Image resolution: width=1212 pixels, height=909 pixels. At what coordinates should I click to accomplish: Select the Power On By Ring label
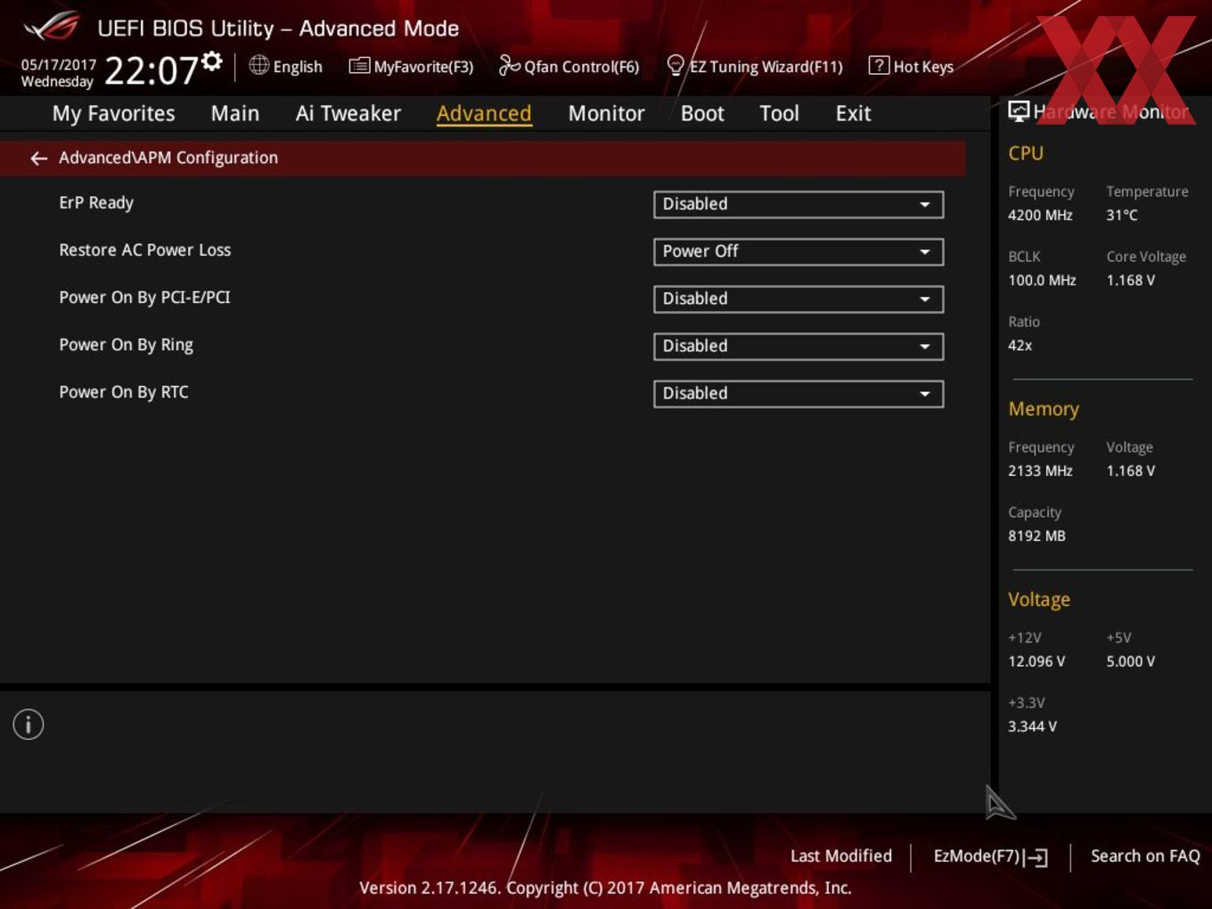(x=126, y=345)
